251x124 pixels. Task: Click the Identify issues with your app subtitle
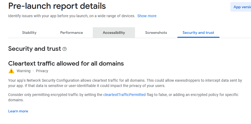(72, 16)
